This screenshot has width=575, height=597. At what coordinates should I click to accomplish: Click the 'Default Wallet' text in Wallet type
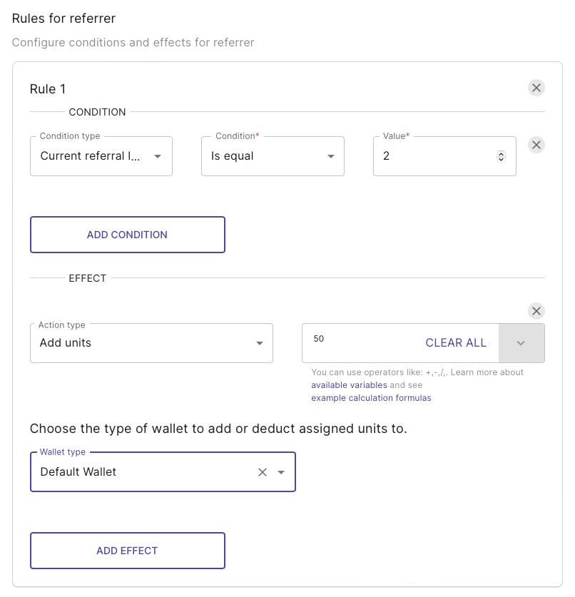pos(78,471)
